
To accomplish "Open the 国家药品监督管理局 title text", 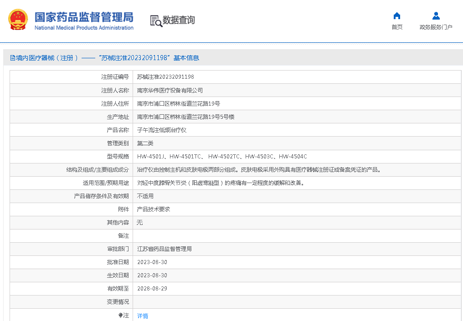I will [84, 17].
